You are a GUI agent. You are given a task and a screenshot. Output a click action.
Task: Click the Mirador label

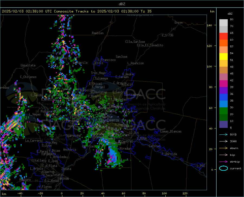point(125,148)
